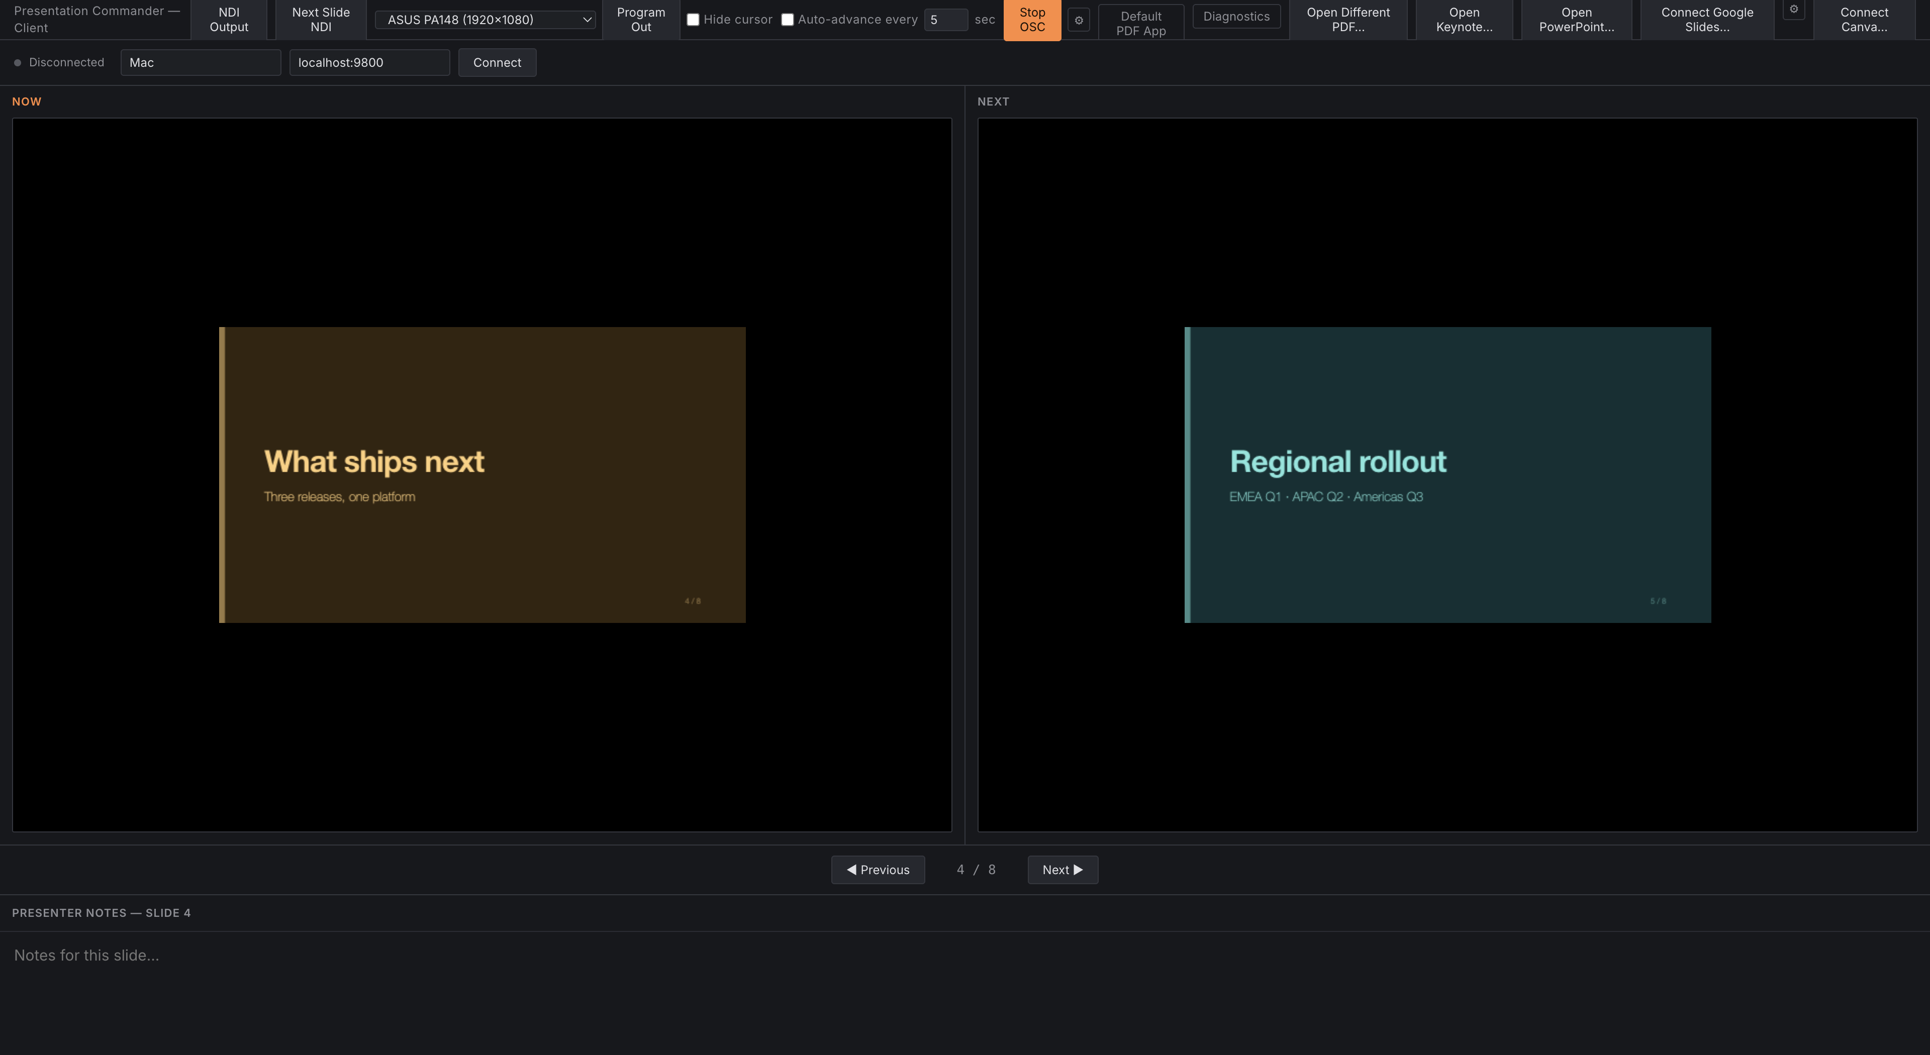Toggle the Hide cursor checkbox

693,20
